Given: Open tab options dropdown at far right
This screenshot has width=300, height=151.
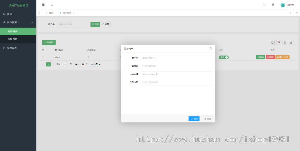Looking at the screenshot, I should click(297, 13).
